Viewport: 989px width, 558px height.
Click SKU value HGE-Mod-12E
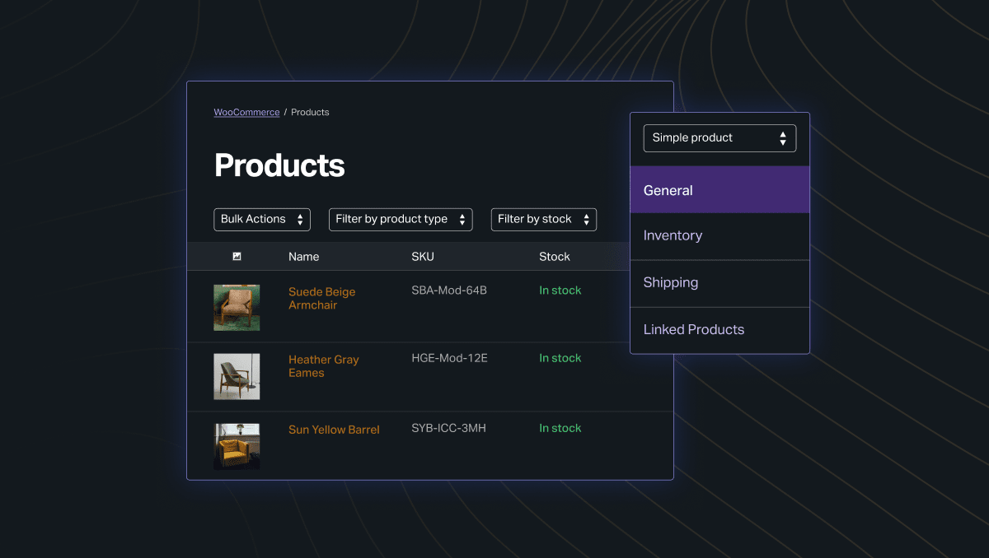[x=450, y=358]
